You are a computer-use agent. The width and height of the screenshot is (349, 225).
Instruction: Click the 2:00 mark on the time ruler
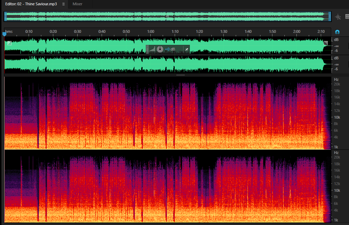(x=297, y=31)
